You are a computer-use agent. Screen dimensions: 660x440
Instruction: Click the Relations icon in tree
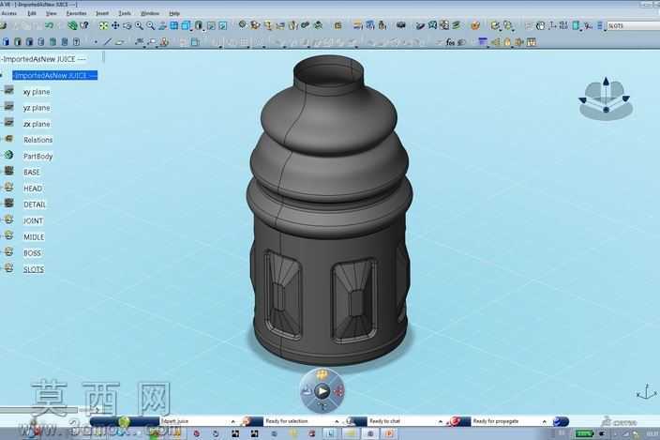(x=8, y=139)
